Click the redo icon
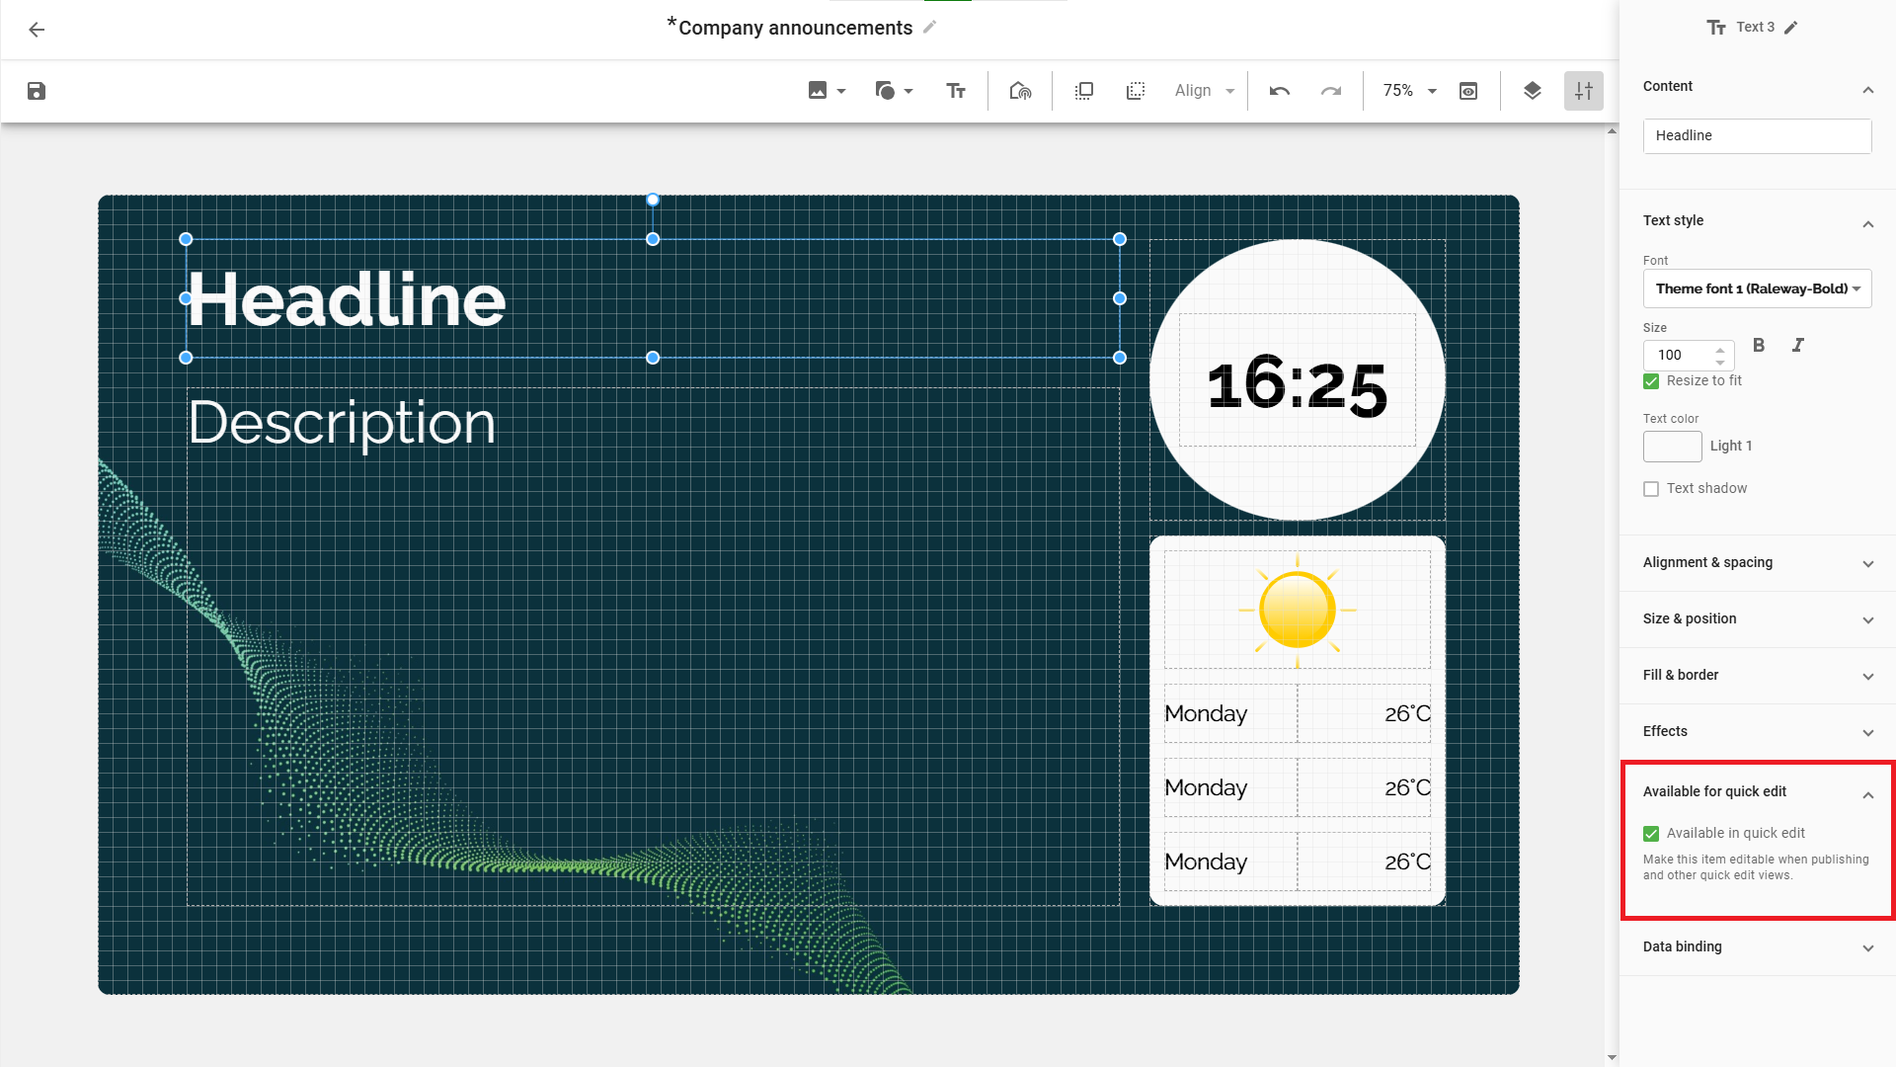The width and height of the screenshot is (1896, 1067). point(1331,91)
